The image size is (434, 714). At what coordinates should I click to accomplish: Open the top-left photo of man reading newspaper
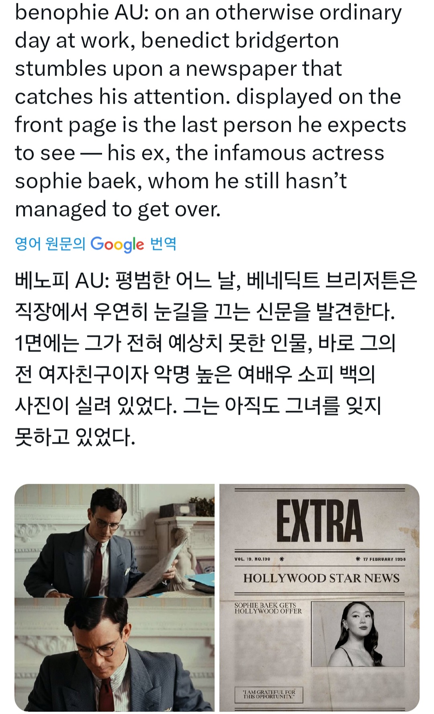click(115, 540)
